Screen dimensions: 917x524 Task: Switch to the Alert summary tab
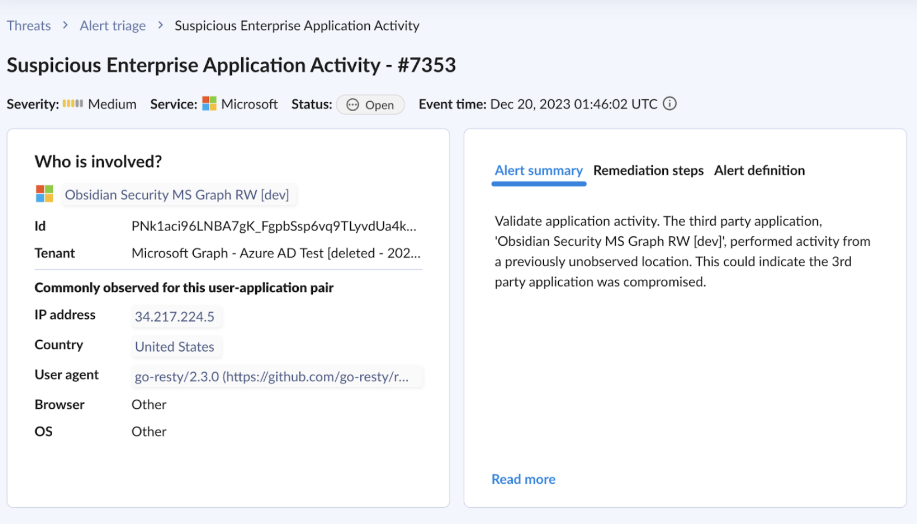click(x=538, y=170)
